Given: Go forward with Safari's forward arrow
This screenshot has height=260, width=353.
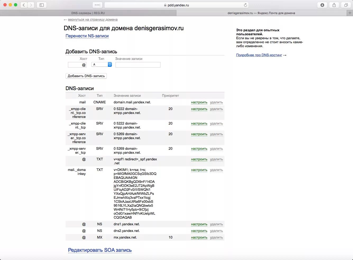Looking at the screenshot, I should coord(31,5).
